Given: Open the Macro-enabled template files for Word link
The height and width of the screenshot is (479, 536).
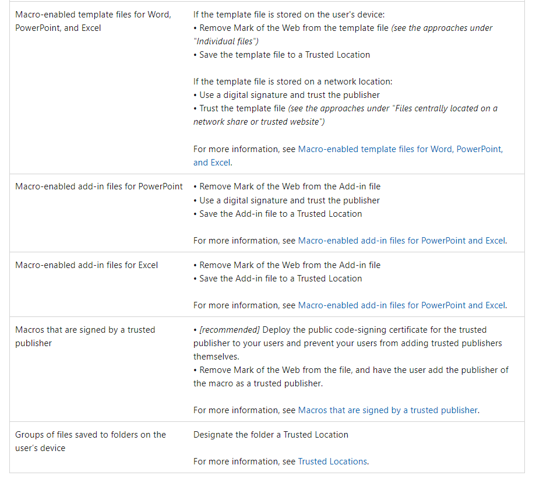Looking at the screenshot, I should click(x=400, y=149).
